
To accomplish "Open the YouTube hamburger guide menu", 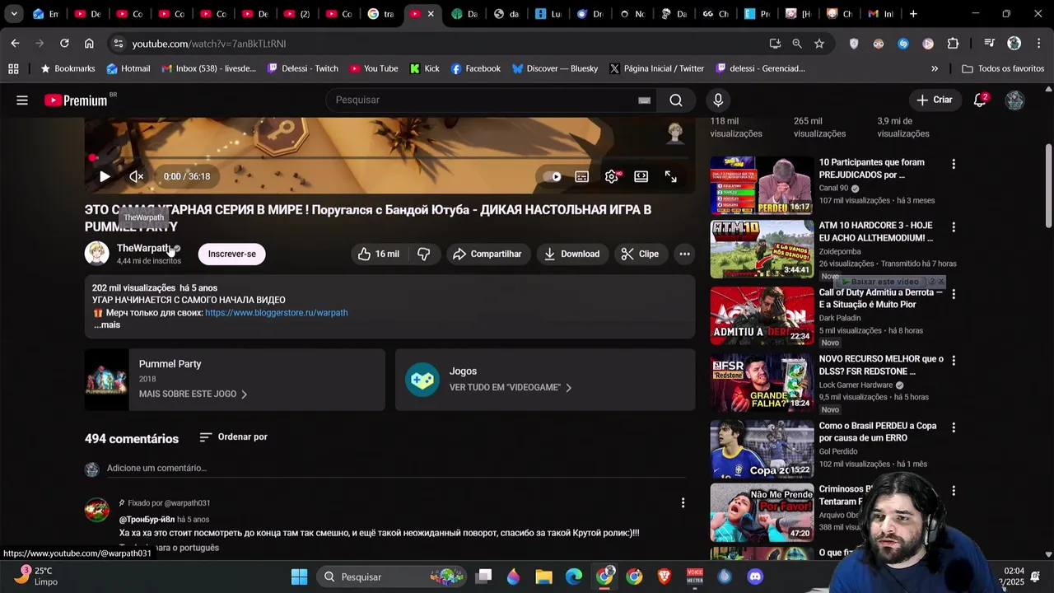I will [22, 100].
